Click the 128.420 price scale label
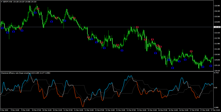The image size is (221, 112). [x=217, y=71]
